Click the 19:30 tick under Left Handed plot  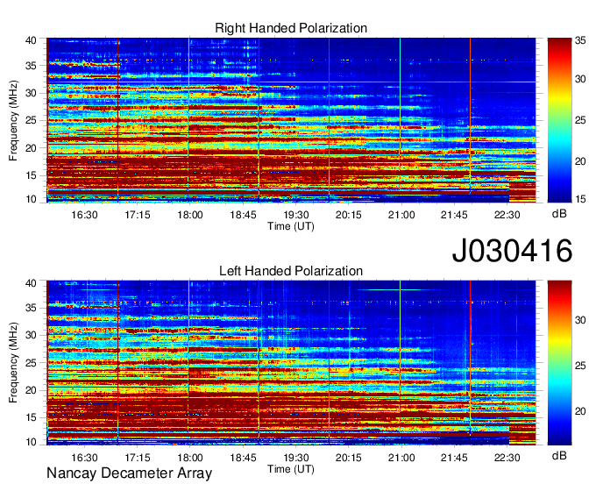pyautogui.click(x=295, y=458)
